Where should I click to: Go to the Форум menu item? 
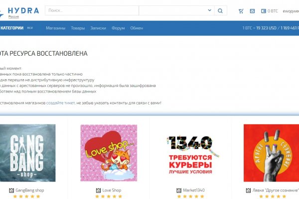[x=118, y=28]
